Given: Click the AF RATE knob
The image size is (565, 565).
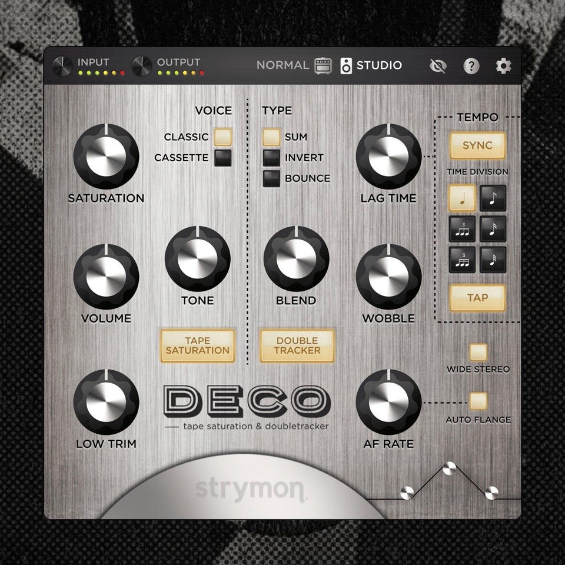Looking at the screenshot, I should pyautogui.click(x=388, y=402).
